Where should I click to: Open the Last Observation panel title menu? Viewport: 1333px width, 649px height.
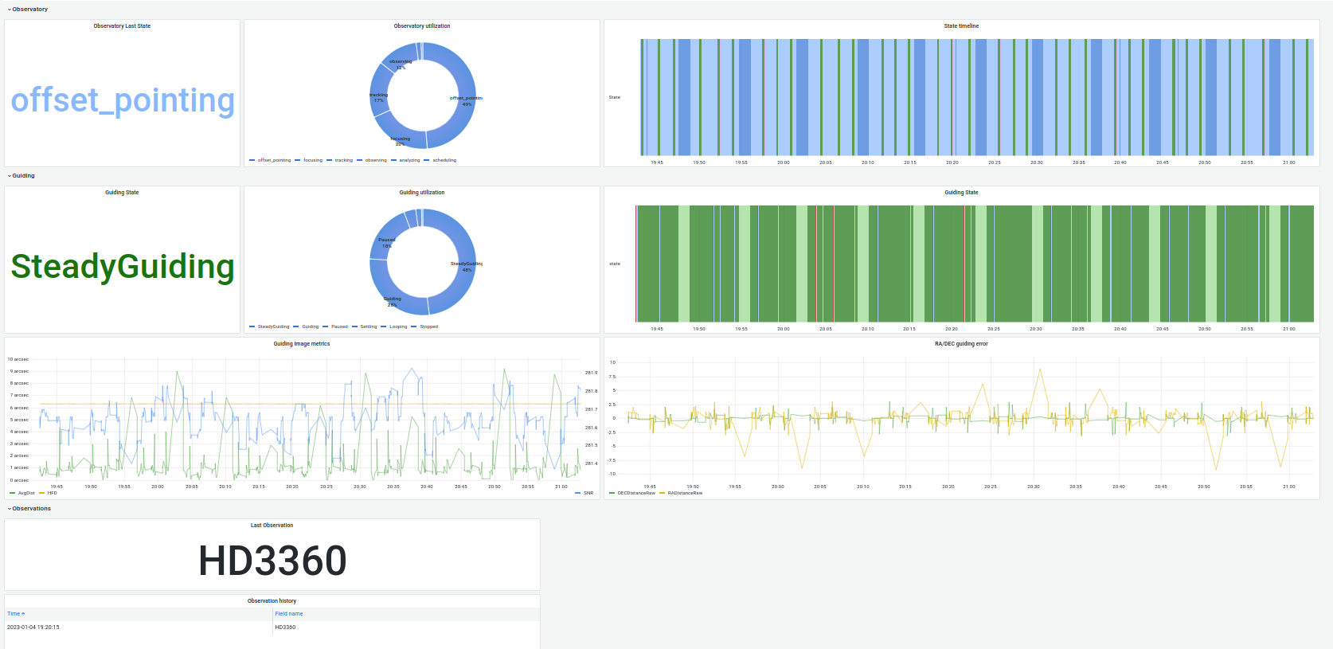[272, 526]
